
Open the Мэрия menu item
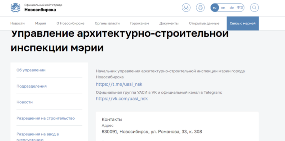point(41,23)
